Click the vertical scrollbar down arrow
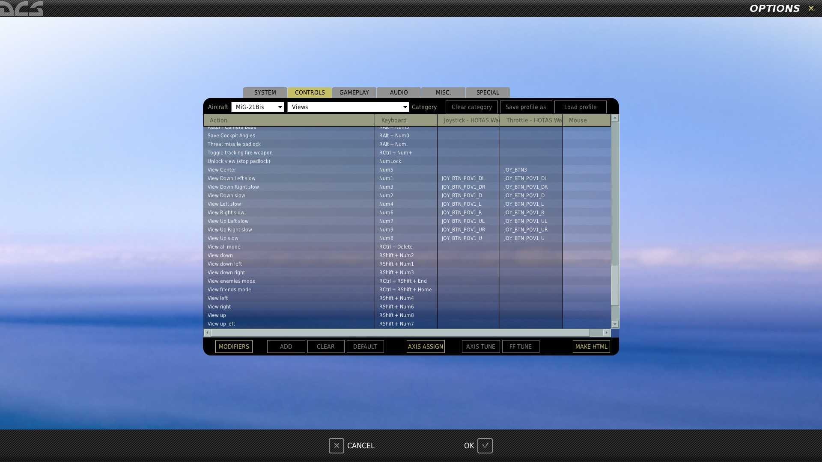This screenshot has height=462, width=822. [615, 324]
